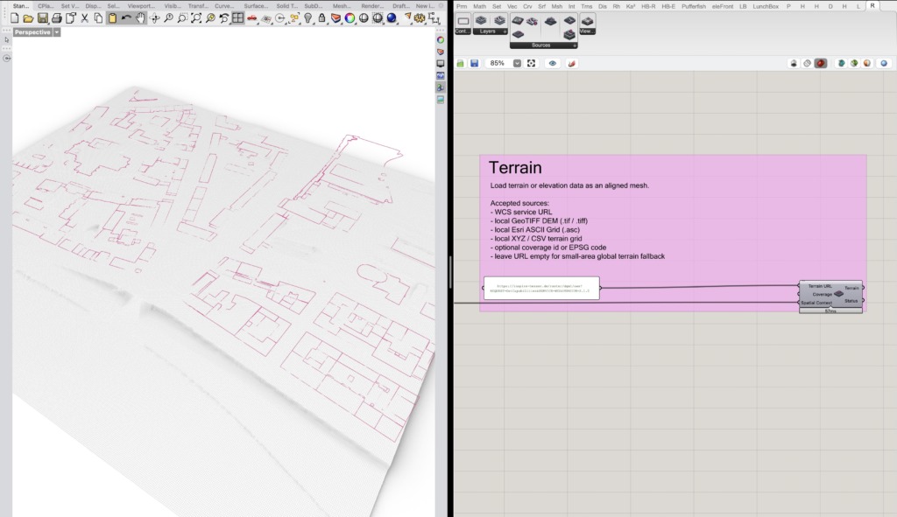Create a new file in Rhino toolbar
The width and height of the screenshot is (897, 517).
[x=14, y=18]
